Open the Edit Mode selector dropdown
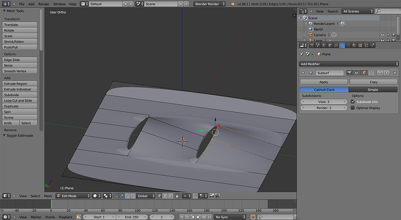 coord(73,196)
